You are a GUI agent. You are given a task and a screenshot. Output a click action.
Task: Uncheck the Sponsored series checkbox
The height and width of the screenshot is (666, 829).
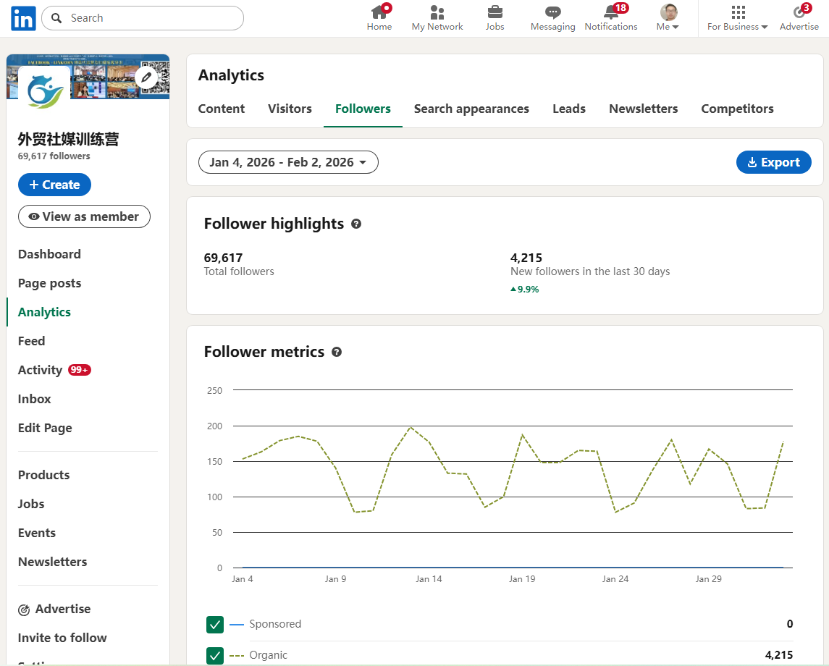(215, 625)
